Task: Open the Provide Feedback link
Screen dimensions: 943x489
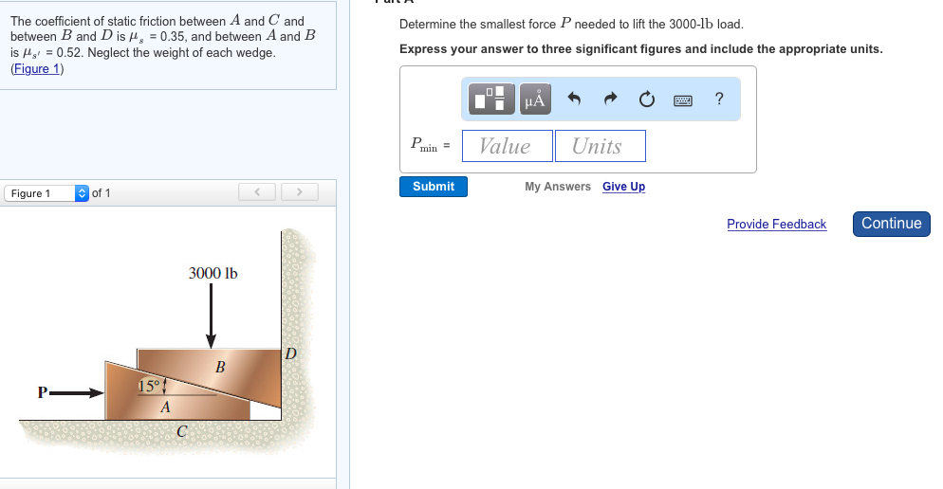Action: click(776, 224)
